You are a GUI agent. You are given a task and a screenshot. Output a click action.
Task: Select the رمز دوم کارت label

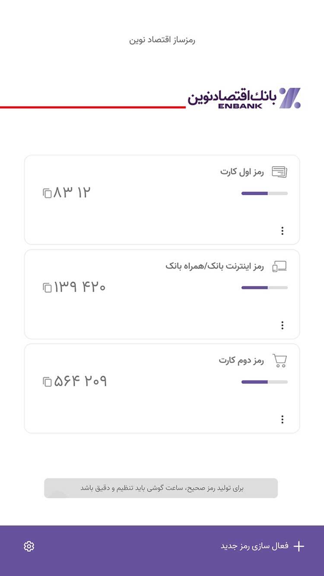click(241, 361)
